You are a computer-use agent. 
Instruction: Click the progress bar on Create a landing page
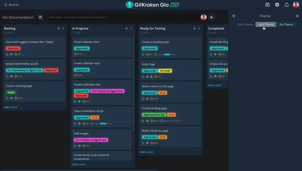tap(170, 55)
